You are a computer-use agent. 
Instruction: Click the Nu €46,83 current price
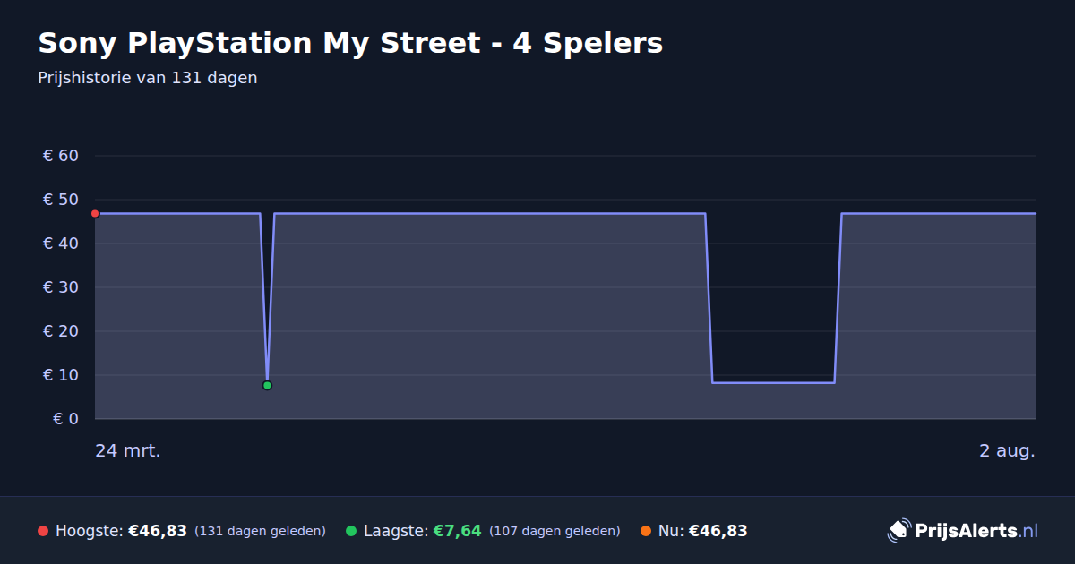(x=718, y=531)
